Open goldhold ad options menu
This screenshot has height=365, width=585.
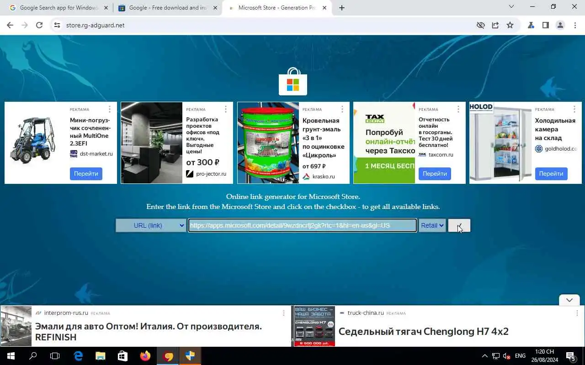pos(575,109)
